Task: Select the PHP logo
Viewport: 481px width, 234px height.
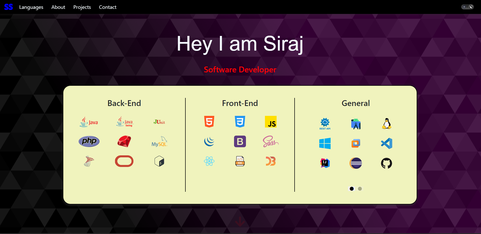Action: [89, 141]
